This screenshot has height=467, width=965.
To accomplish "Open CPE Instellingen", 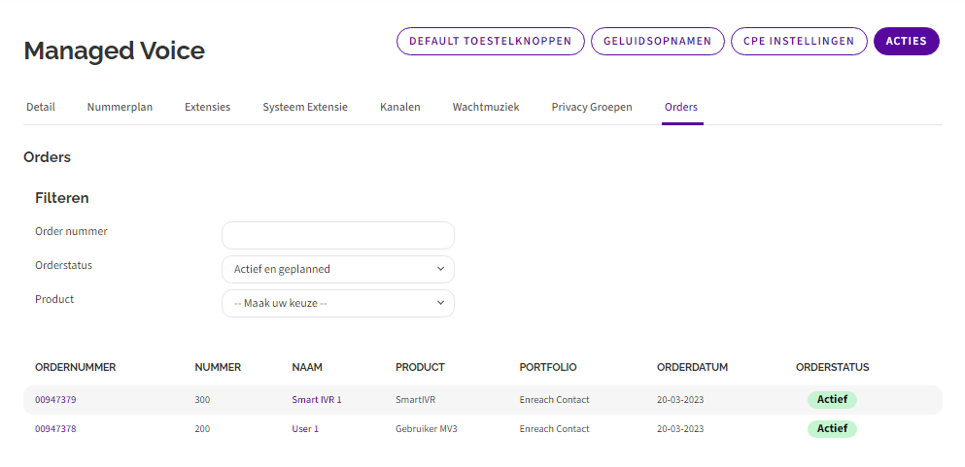I will point(799,42).
